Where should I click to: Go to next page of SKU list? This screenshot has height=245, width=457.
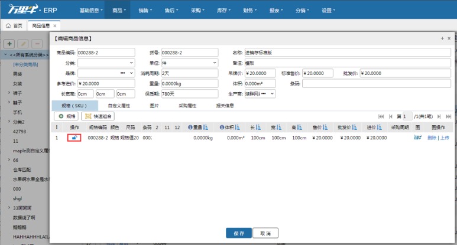pos(439,116)
